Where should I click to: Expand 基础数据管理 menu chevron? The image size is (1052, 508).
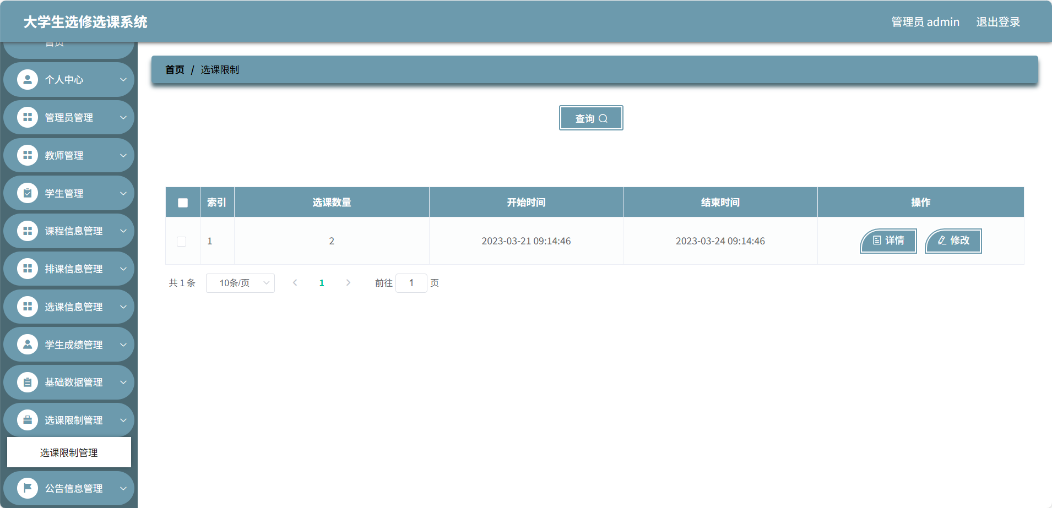coord(123,382)
